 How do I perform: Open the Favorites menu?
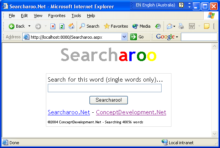tap(57, 16)
